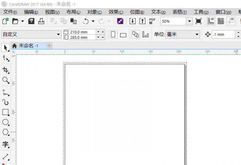Select the Shape node-edit tool
This screenshot has width=241, height=165.
pos(6,58)
